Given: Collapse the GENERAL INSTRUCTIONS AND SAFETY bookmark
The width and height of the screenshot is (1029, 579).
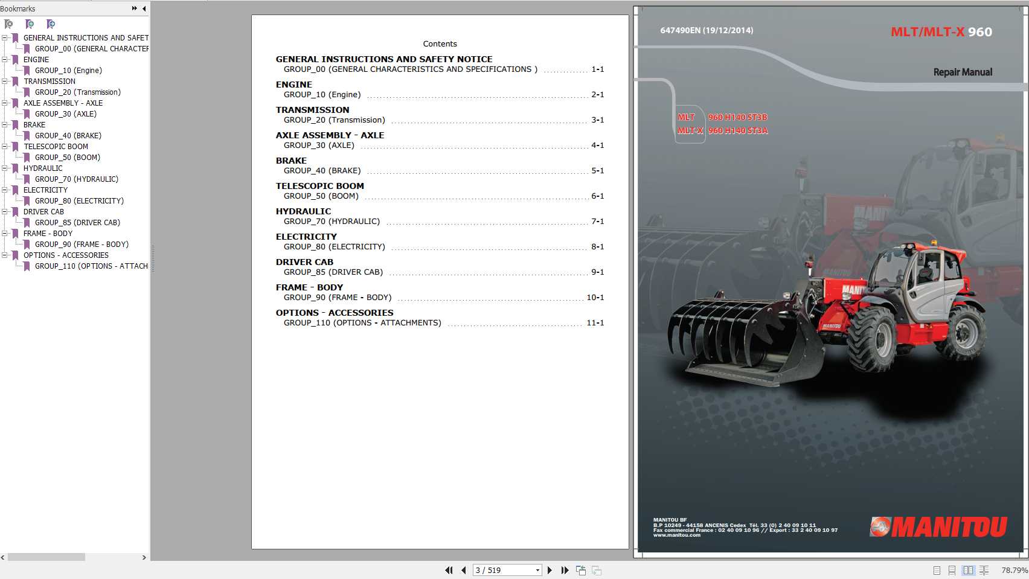Looking at the screenshot, I should 5,37.
